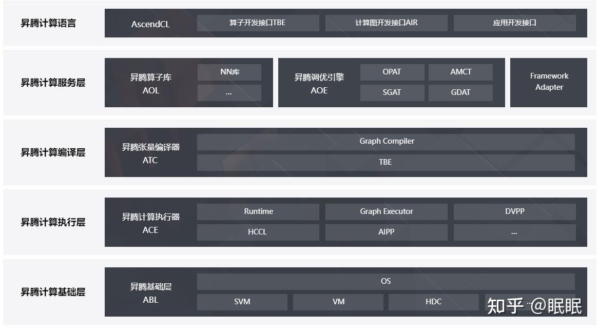
Task: Click the AIPP box
Action: [x=386, y=232]
